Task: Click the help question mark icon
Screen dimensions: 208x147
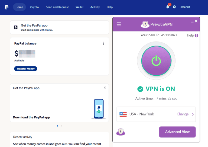Action: pos(196,36)
